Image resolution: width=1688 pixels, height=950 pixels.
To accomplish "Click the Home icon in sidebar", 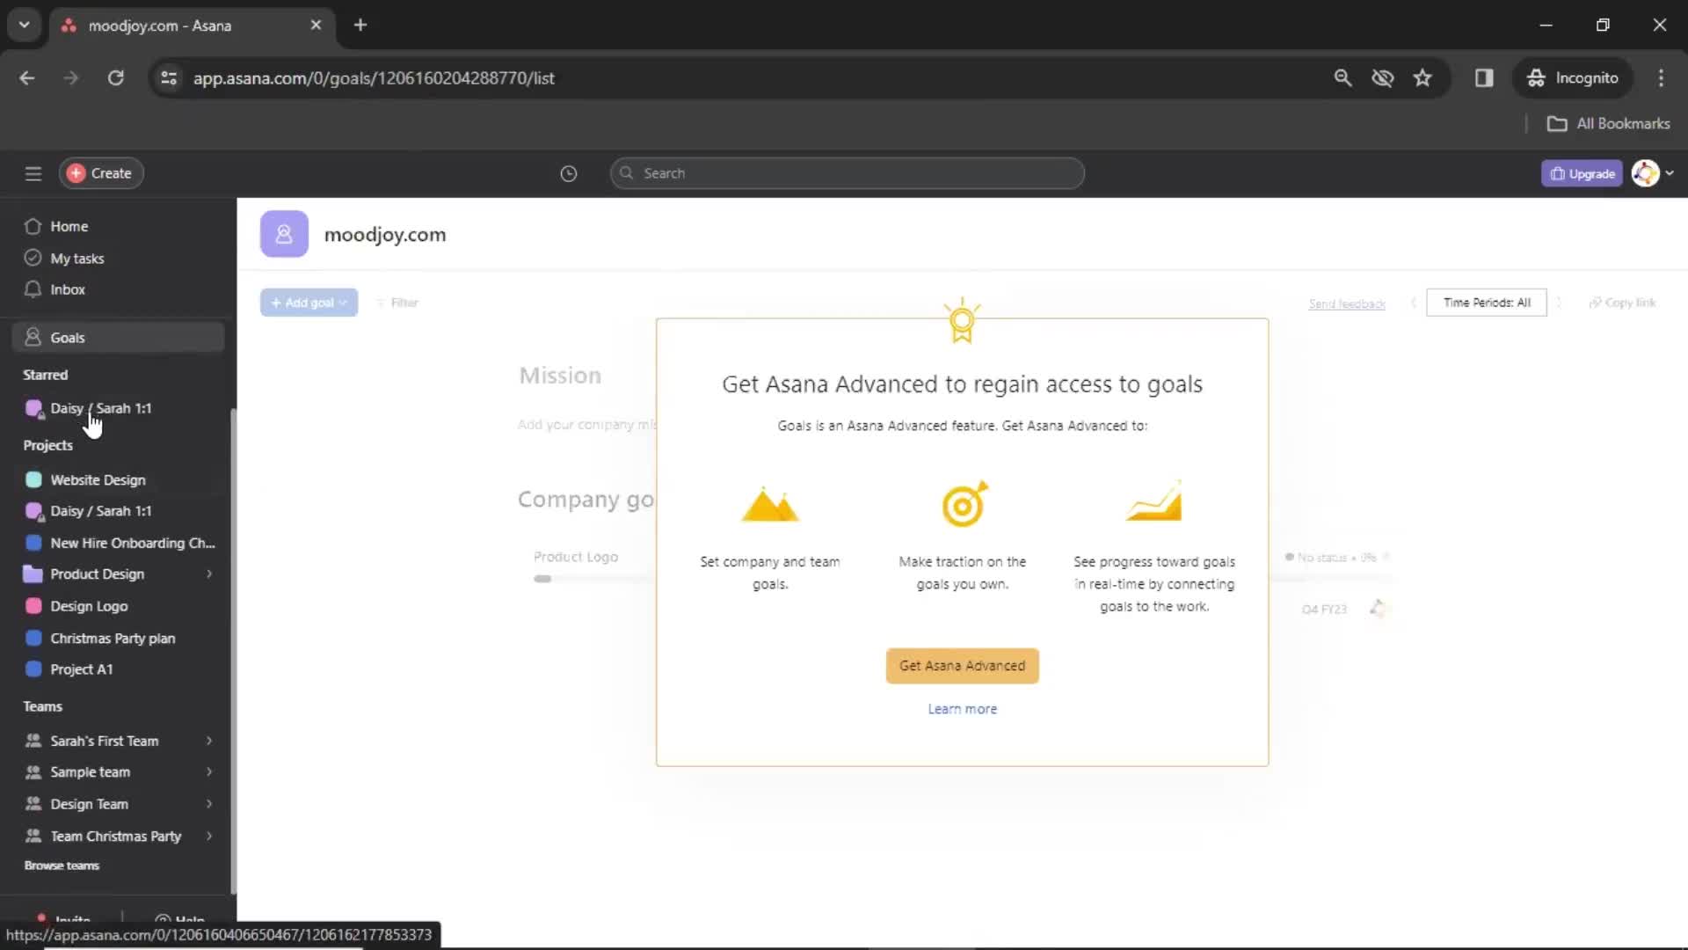I will click(x=33, y=225).
